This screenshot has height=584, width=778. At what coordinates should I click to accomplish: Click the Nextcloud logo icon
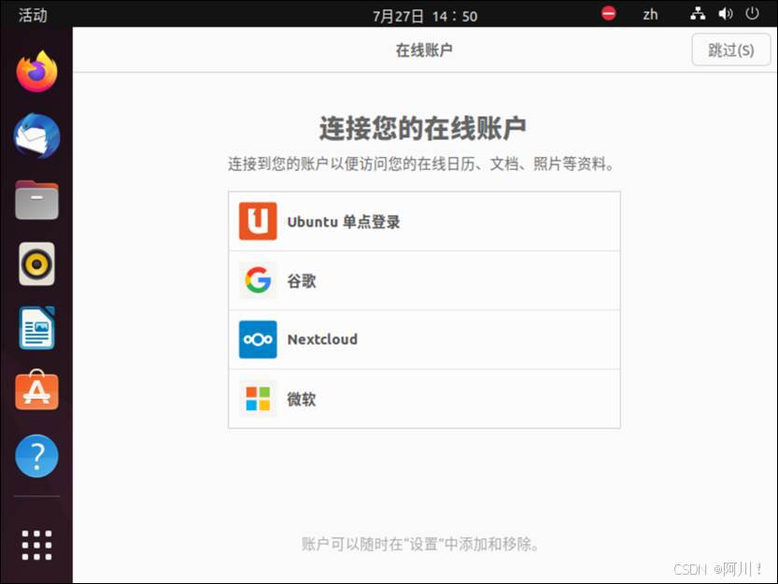258,339
